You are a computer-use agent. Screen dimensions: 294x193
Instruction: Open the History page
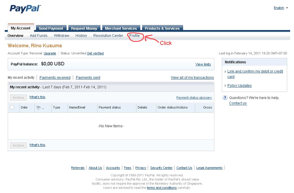tap(81, 35)
